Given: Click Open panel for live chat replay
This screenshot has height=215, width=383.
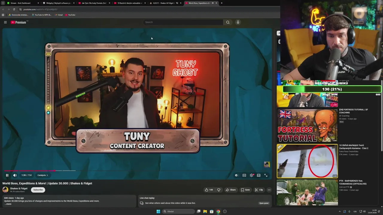Looking at the screenshot, I should pos(264,203).
